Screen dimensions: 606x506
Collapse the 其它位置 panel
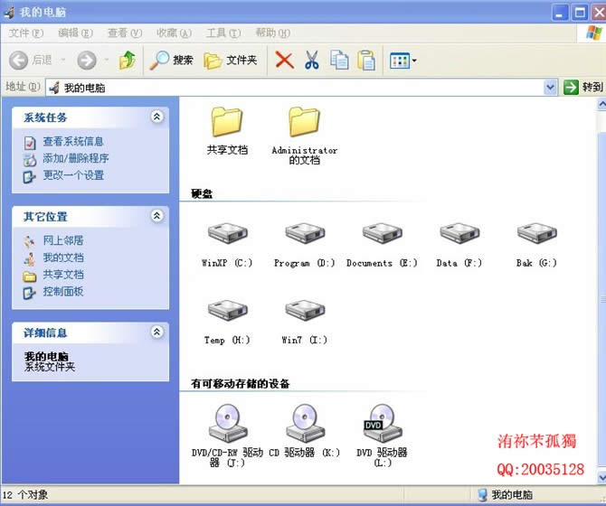click(x=157, y=216)
